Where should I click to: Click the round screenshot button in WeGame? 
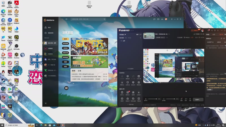point(66,88)
